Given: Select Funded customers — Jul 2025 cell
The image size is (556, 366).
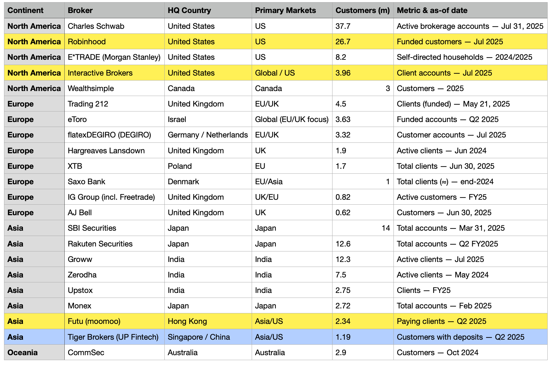Looking at the screenshot, I should [471, 41].
